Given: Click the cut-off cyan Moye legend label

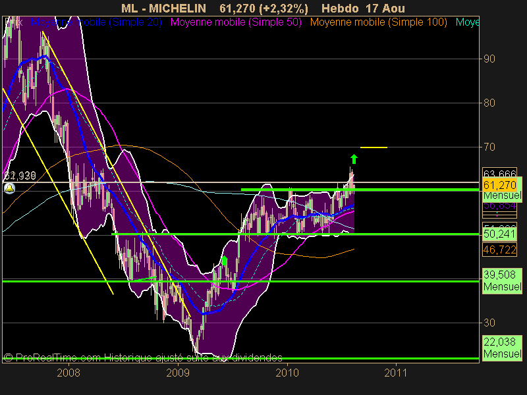Looking at the screenshot, I should coord(467,22).
